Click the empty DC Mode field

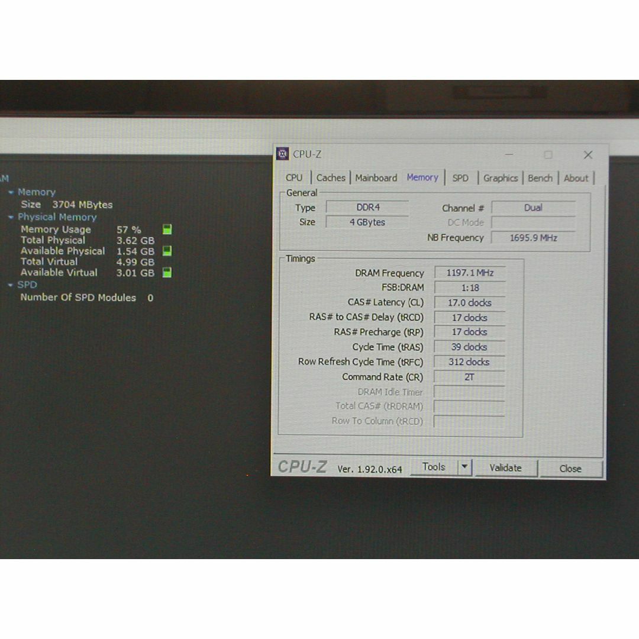click(x=533, y=222)
